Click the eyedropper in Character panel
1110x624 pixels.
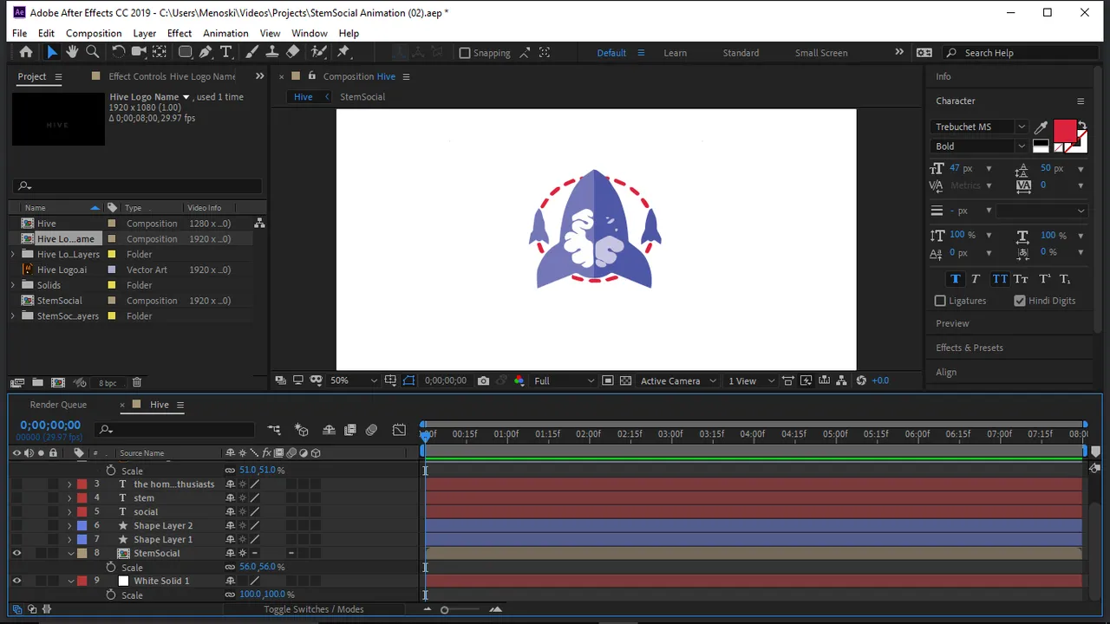coord(1041,127)
